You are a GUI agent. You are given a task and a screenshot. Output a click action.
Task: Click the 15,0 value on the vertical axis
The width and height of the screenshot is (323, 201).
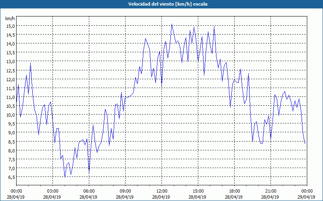coord(11,26)
